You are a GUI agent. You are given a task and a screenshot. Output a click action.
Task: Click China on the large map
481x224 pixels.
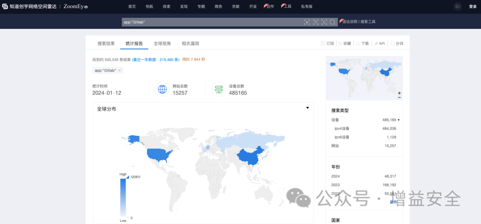click(250, 157)
